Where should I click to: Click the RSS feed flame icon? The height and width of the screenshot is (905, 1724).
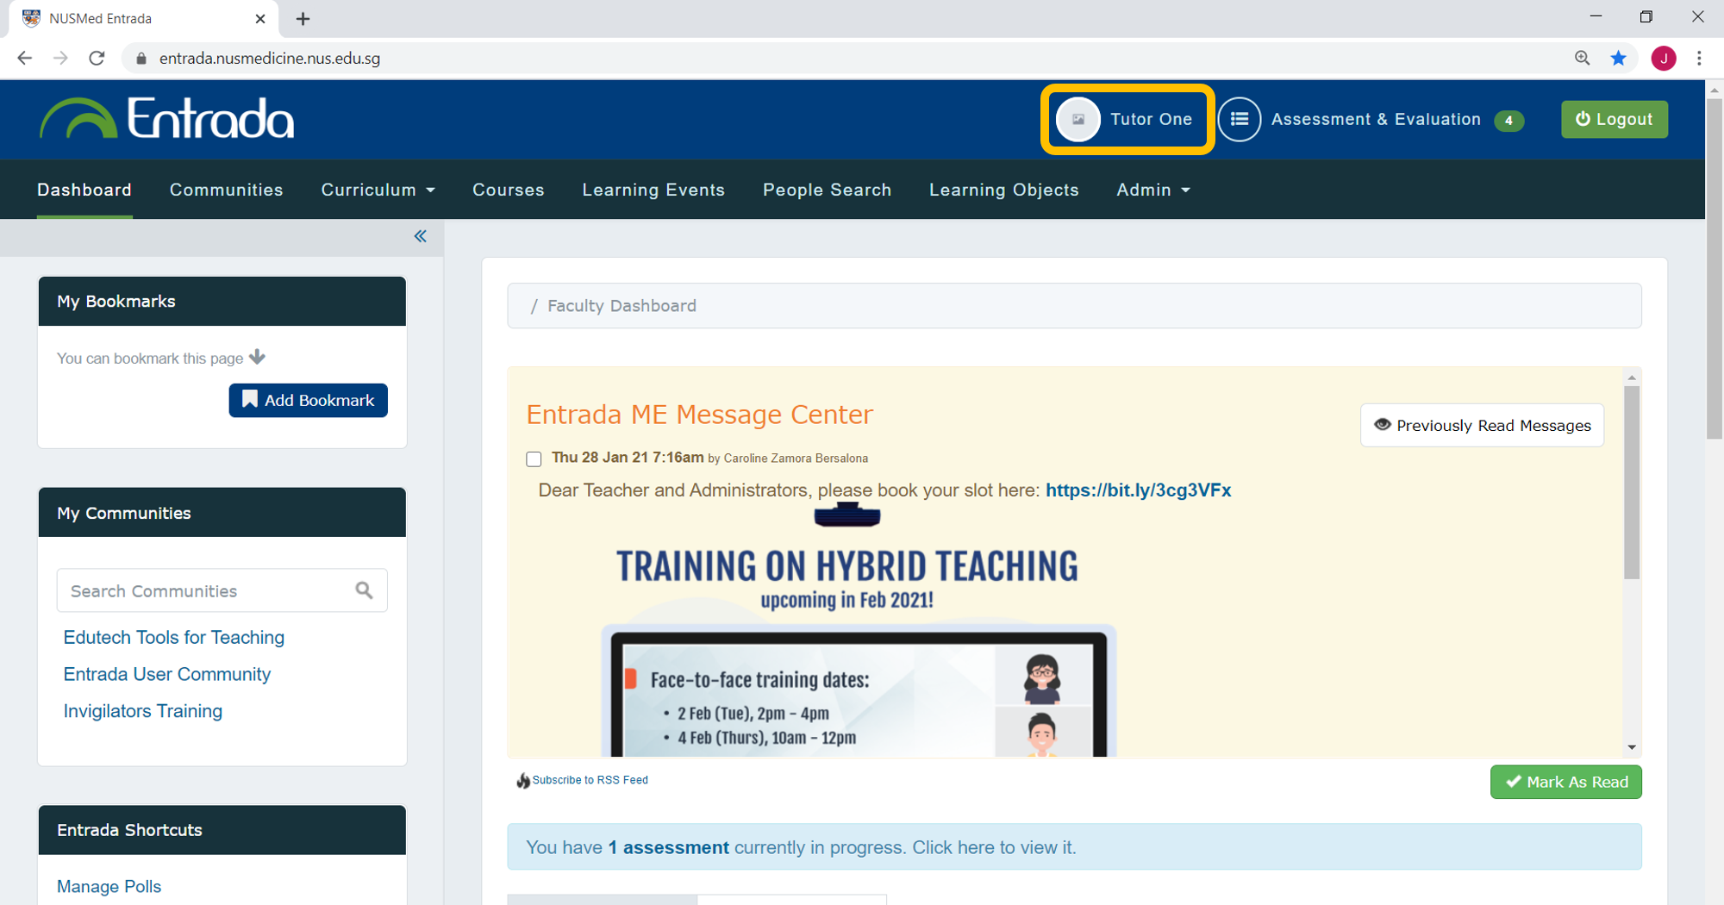[522, 781]
